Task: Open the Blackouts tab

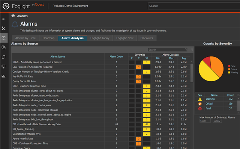Action: tap(147, 38)
